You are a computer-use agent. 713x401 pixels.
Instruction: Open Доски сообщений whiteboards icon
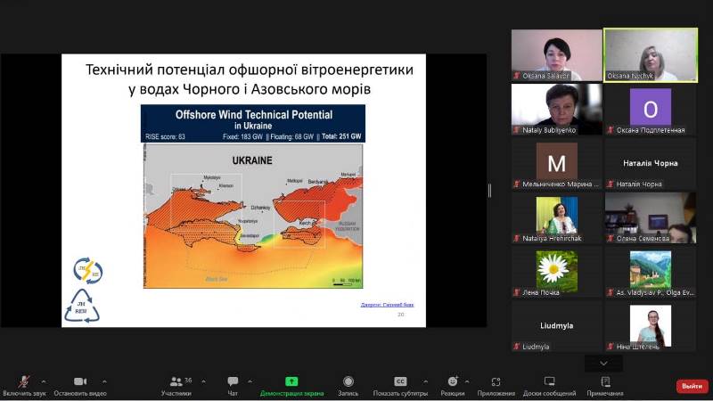(x=549, y=381)
